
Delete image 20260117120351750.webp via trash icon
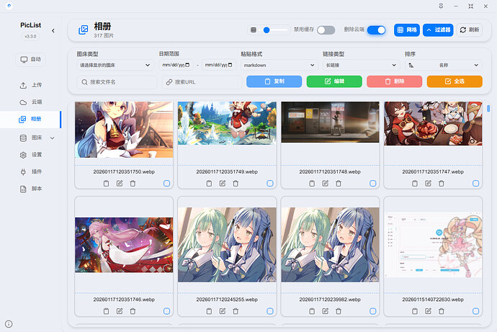tap(133, 184)
